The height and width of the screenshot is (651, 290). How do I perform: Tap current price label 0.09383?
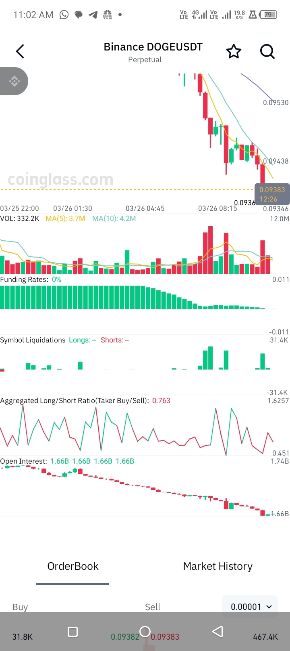272,190
